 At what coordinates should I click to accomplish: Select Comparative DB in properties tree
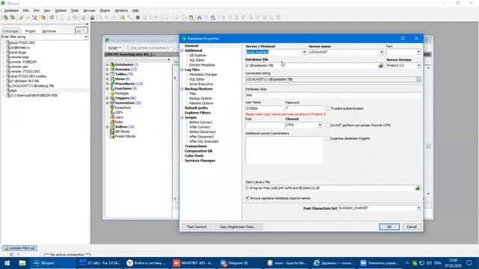point(198,151)
